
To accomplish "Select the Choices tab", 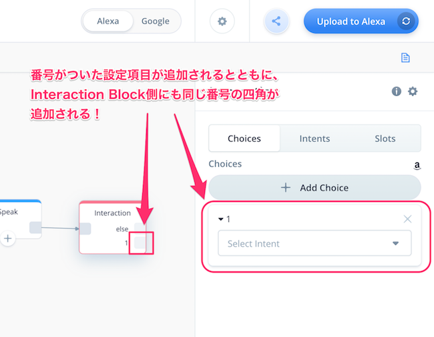I will pos(244,138).
